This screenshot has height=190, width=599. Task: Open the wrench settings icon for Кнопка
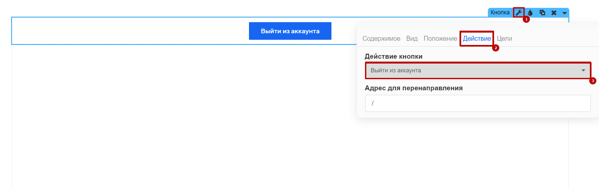click(519, 13)
